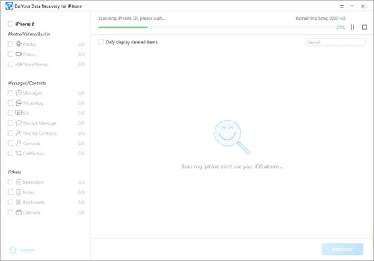Click the Notes icon
Screen dimensions: 374x261
click(x=19, y=192)
